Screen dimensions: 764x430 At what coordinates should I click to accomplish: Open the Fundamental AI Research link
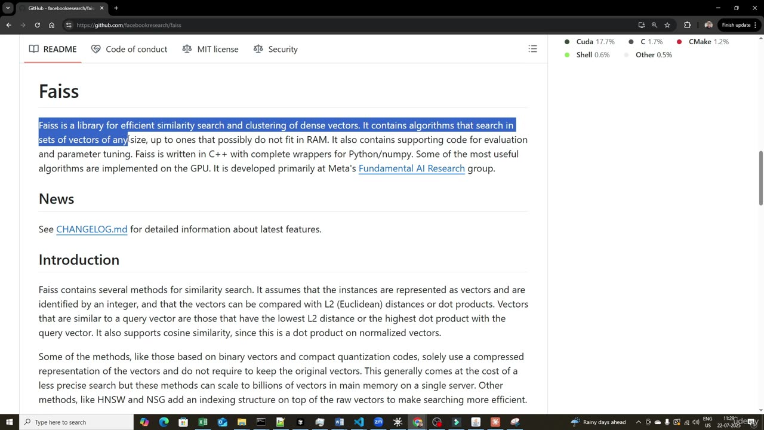[x=411, y=168]
